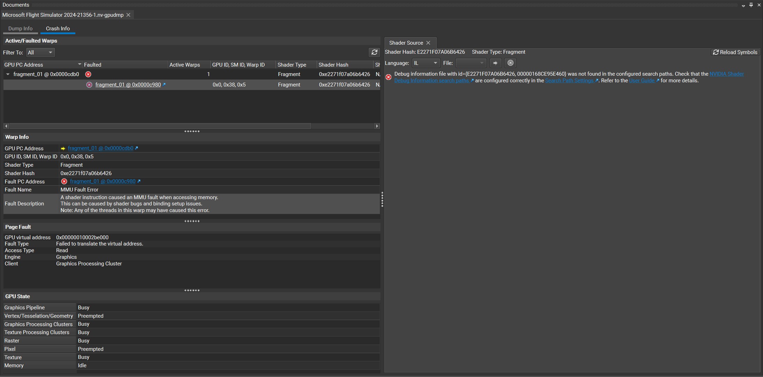Viewport: 763px width, 377px height.
Task: Click red error icon in Fault PC Address row
Action: (64, 181)
